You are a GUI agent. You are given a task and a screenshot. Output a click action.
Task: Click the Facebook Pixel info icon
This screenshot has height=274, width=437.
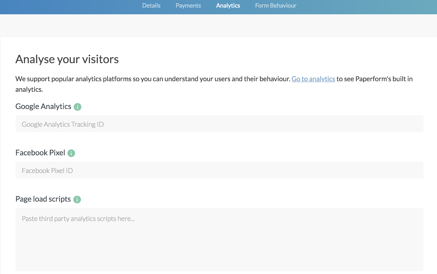click(x=71, y=153)
